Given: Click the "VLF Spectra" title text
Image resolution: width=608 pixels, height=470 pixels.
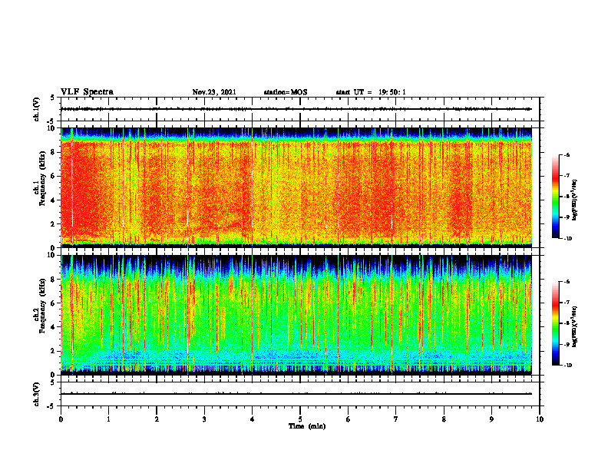Looking at the screenshot, I should (x=87, y=92).
